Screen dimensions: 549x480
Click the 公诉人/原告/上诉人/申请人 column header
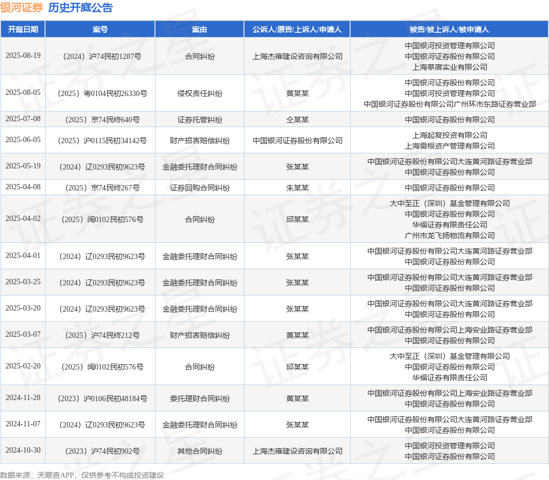[297, 29]
